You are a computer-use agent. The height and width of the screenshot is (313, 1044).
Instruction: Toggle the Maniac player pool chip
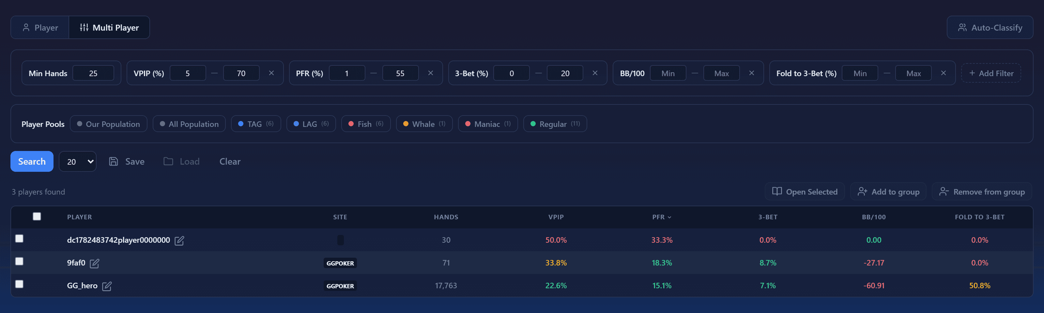click(x=488, y=124)
